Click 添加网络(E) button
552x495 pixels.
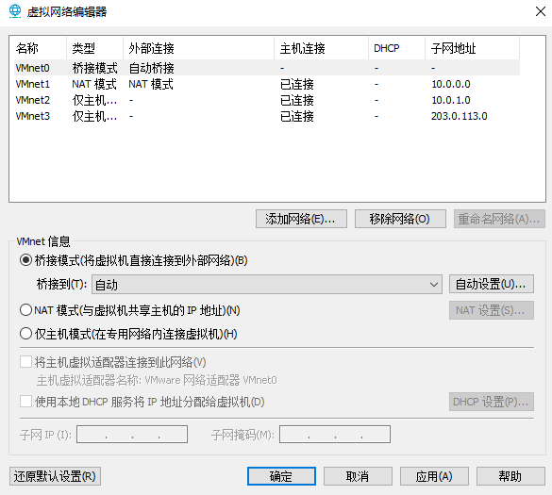(x=301, y=219)
